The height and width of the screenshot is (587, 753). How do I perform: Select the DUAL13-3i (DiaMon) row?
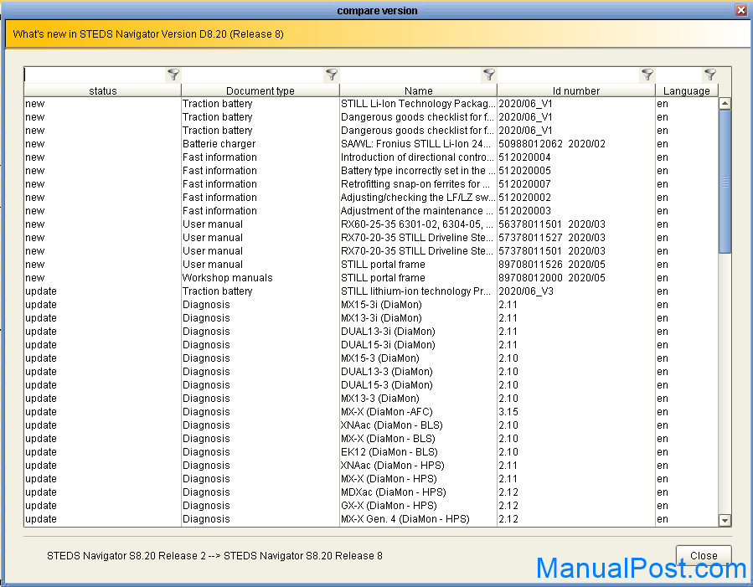[371, 332]
